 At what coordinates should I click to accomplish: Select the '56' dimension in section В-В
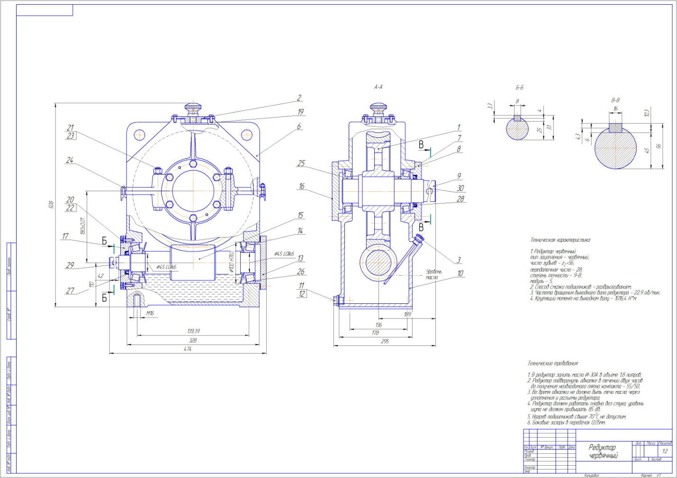point(658,146)
